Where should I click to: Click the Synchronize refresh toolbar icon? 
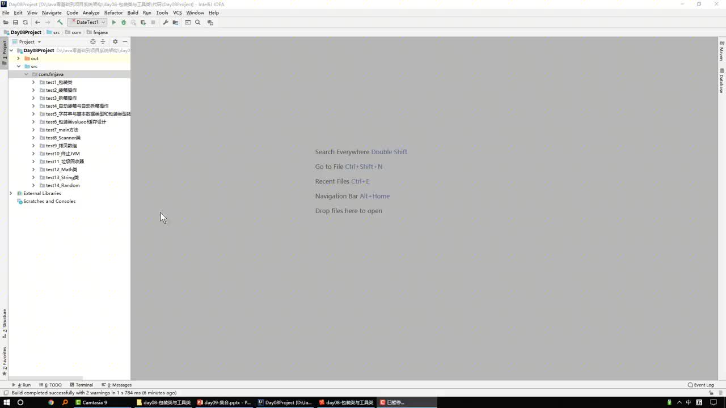(25, 23)
